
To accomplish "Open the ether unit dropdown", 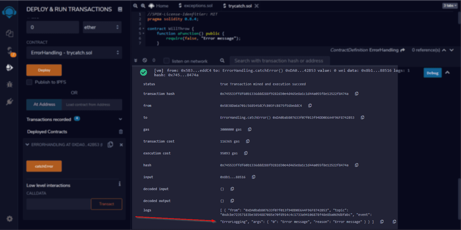I will (x=102, y=27).
